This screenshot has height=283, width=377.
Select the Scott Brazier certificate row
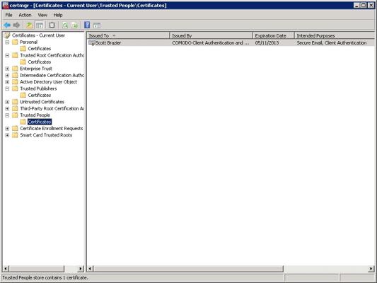(x=231, y=42)
